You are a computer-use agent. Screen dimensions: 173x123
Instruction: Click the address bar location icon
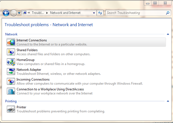[x=24, y=13]
